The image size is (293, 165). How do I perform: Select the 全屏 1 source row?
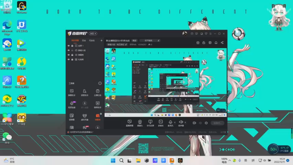[x=85, y=45]
